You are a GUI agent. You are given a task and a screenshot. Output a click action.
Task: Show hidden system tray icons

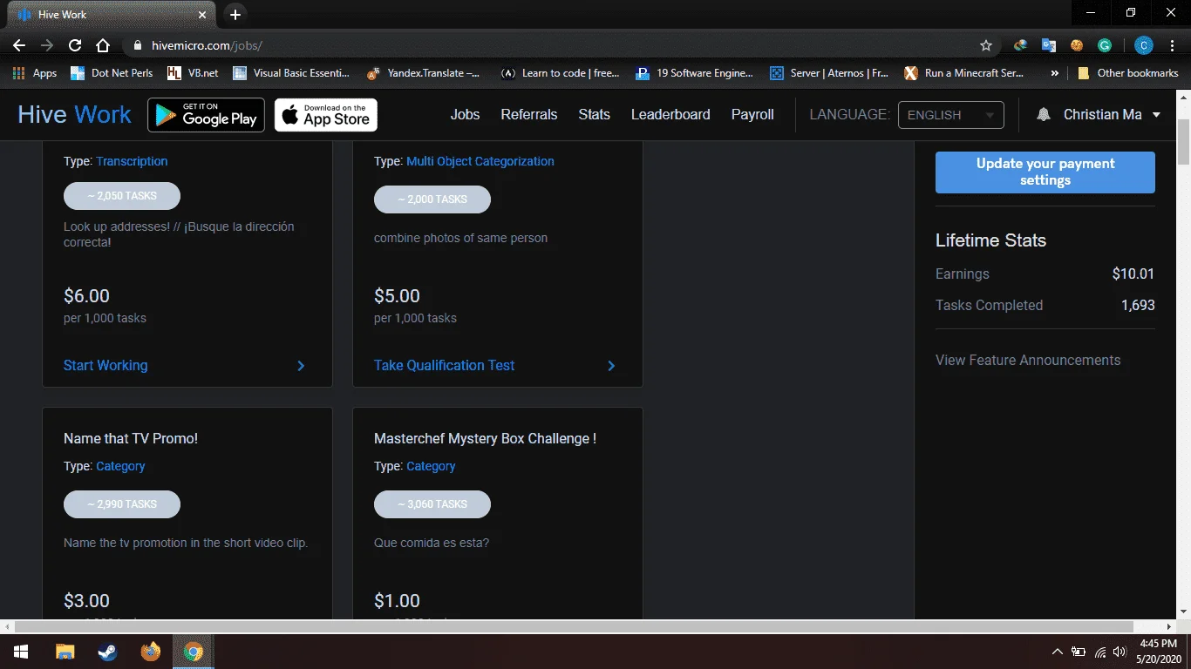1058,652
